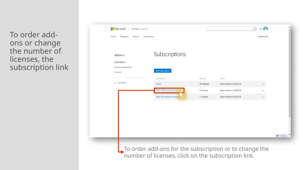The image size is (303, 170).
Task: Expand the Office 365 Business Premium chevron
Action: [x=263, y=90]
